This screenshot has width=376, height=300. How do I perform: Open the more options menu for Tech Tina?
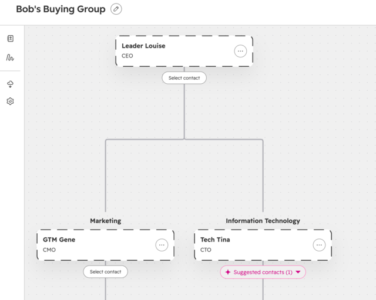click(x=319, y=245)
